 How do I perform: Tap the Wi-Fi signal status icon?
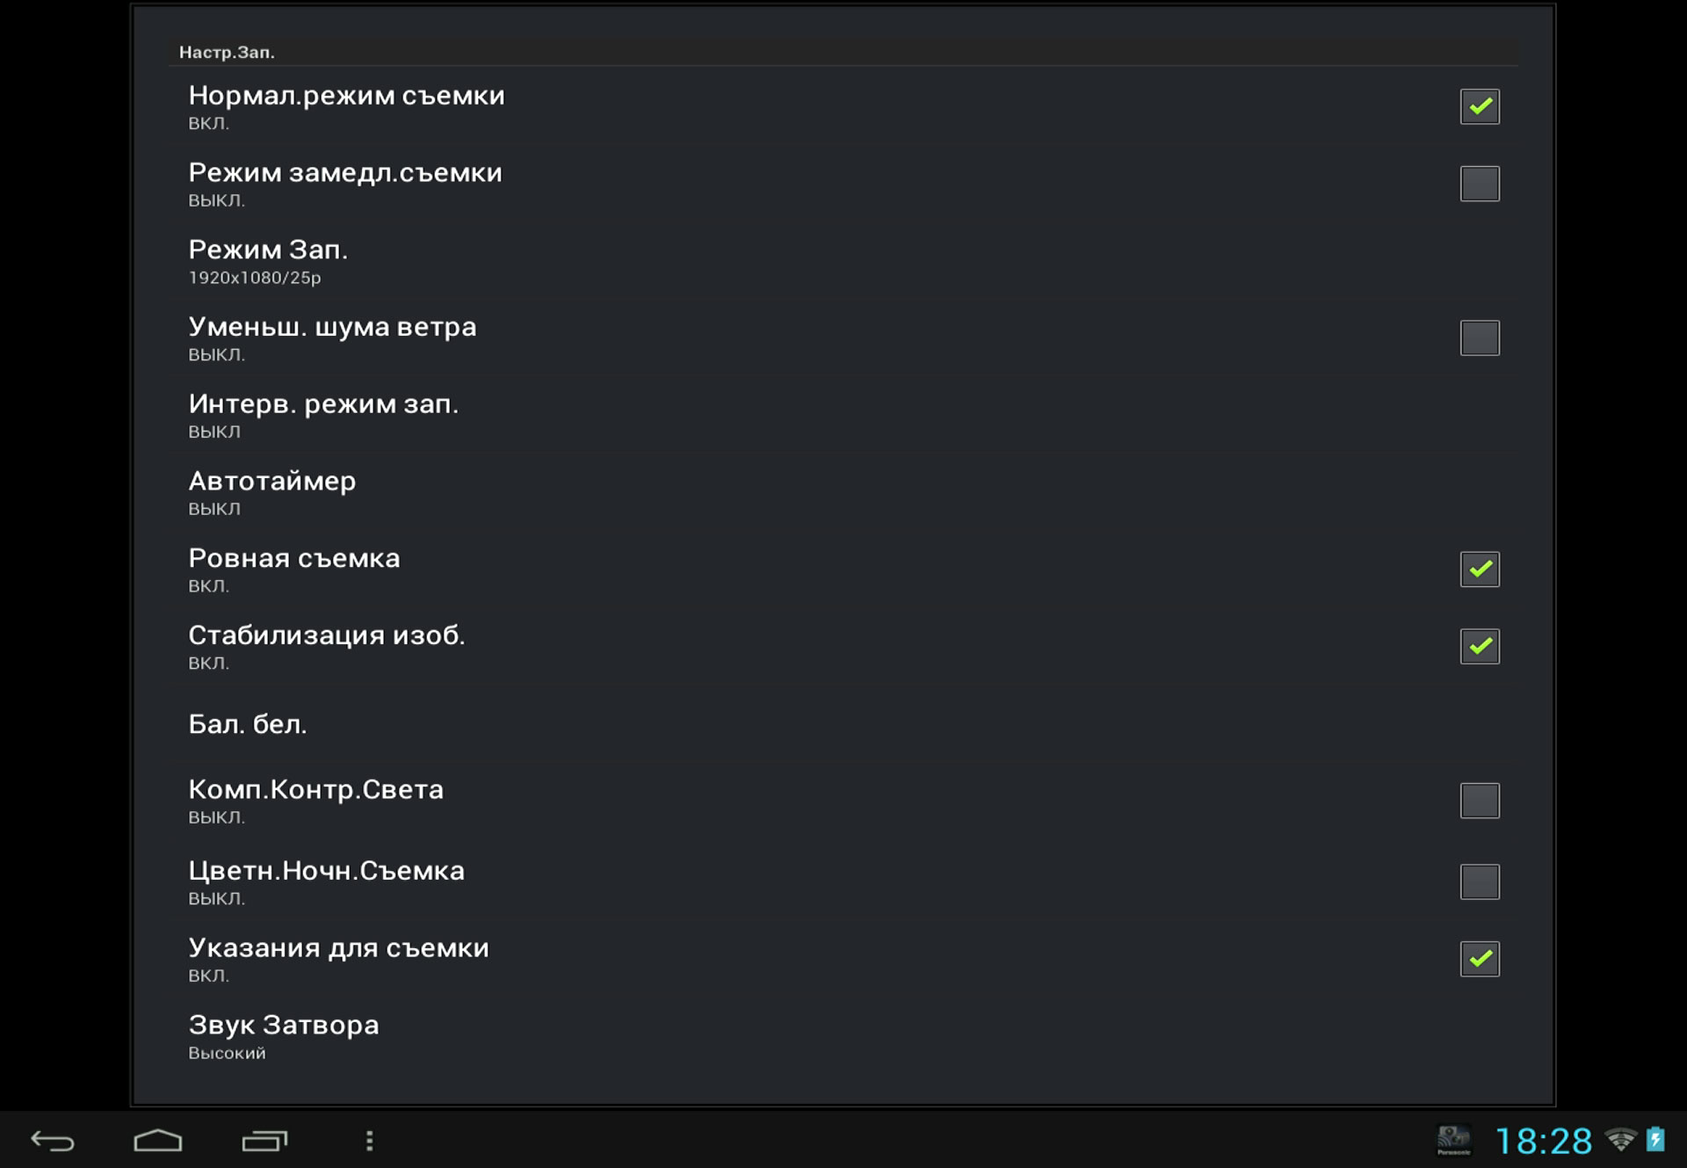pos(1620,1140)
